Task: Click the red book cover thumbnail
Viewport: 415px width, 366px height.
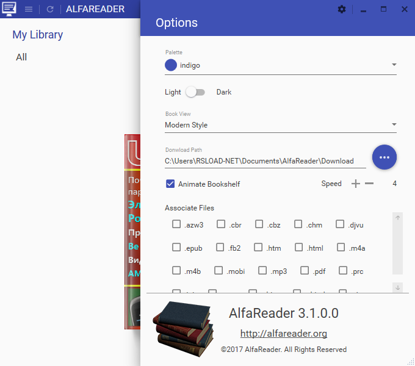Action: click(132, 232)
